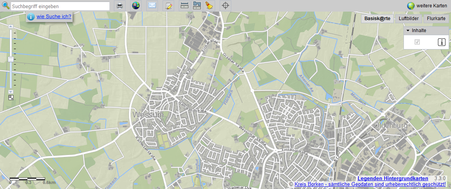Select the Basisk@rte map view
The height and width of the screenshot is (189, 451).
[377, 19]
